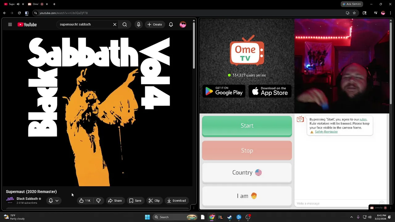Screen dimensions: 395x222
Task: Click the YouTube URL in the address bar
Action: tap(64, 13)
